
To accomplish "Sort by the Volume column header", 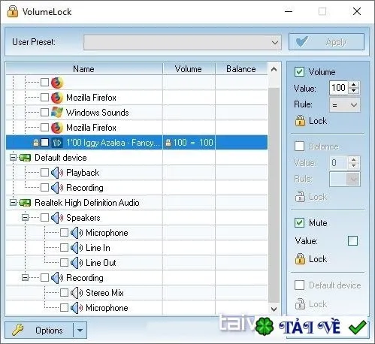I will point(189,69).
